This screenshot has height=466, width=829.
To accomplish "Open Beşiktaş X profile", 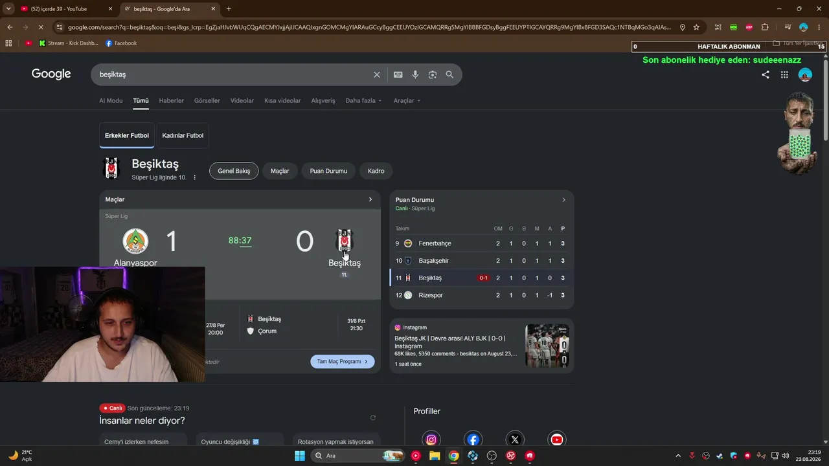I will coord(515,439).
